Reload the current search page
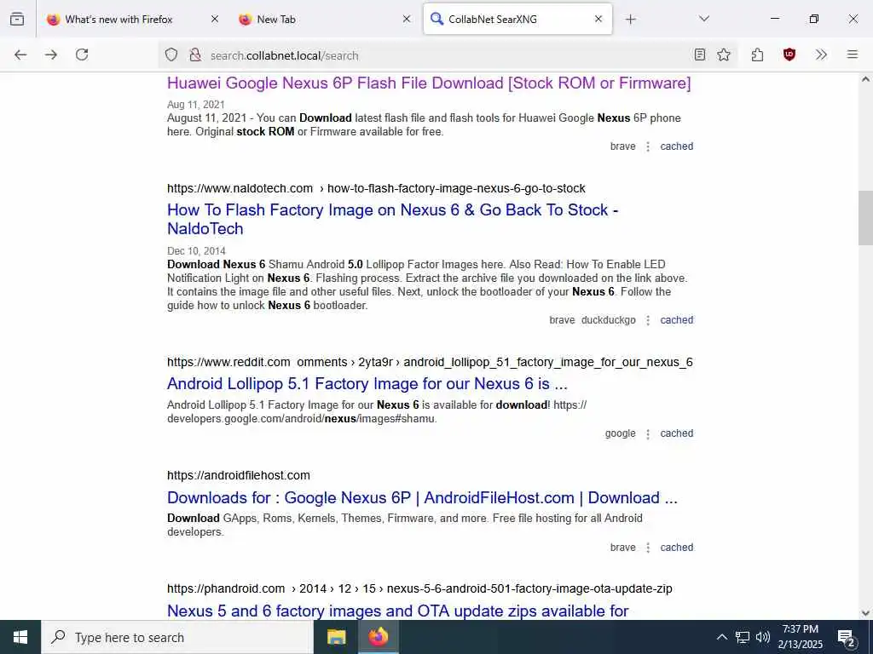The image size is (873, 654). 82,54
